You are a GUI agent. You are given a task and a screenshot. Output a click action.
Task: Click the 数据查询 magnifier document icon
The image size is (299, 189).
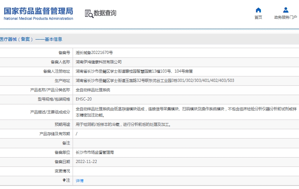point(89,14)
